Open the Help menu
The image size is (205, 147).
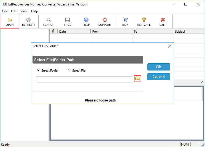34,11
